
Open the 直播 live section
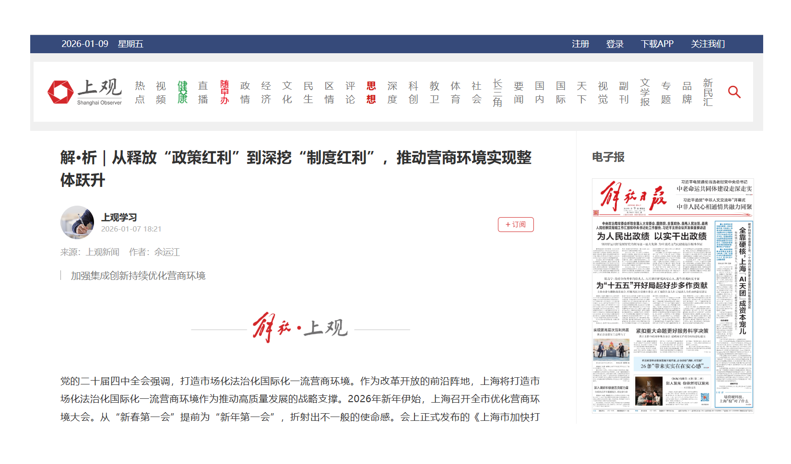tap(203, 92)
